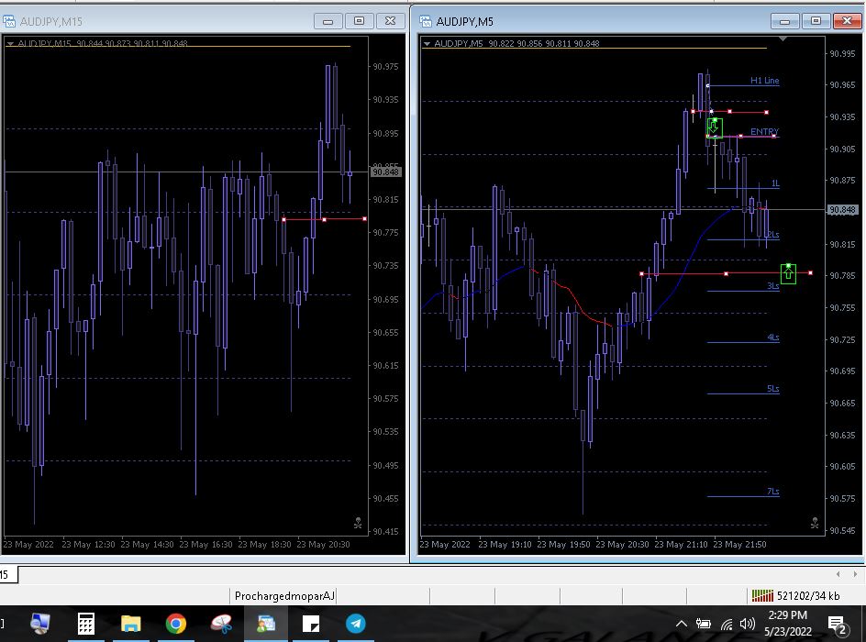Image resolution: width=866 pixels, height=642 pixels.
Task: Switch to the M15 chart tab at bottom
Action: pyautogui.click(x=8, y=575)
